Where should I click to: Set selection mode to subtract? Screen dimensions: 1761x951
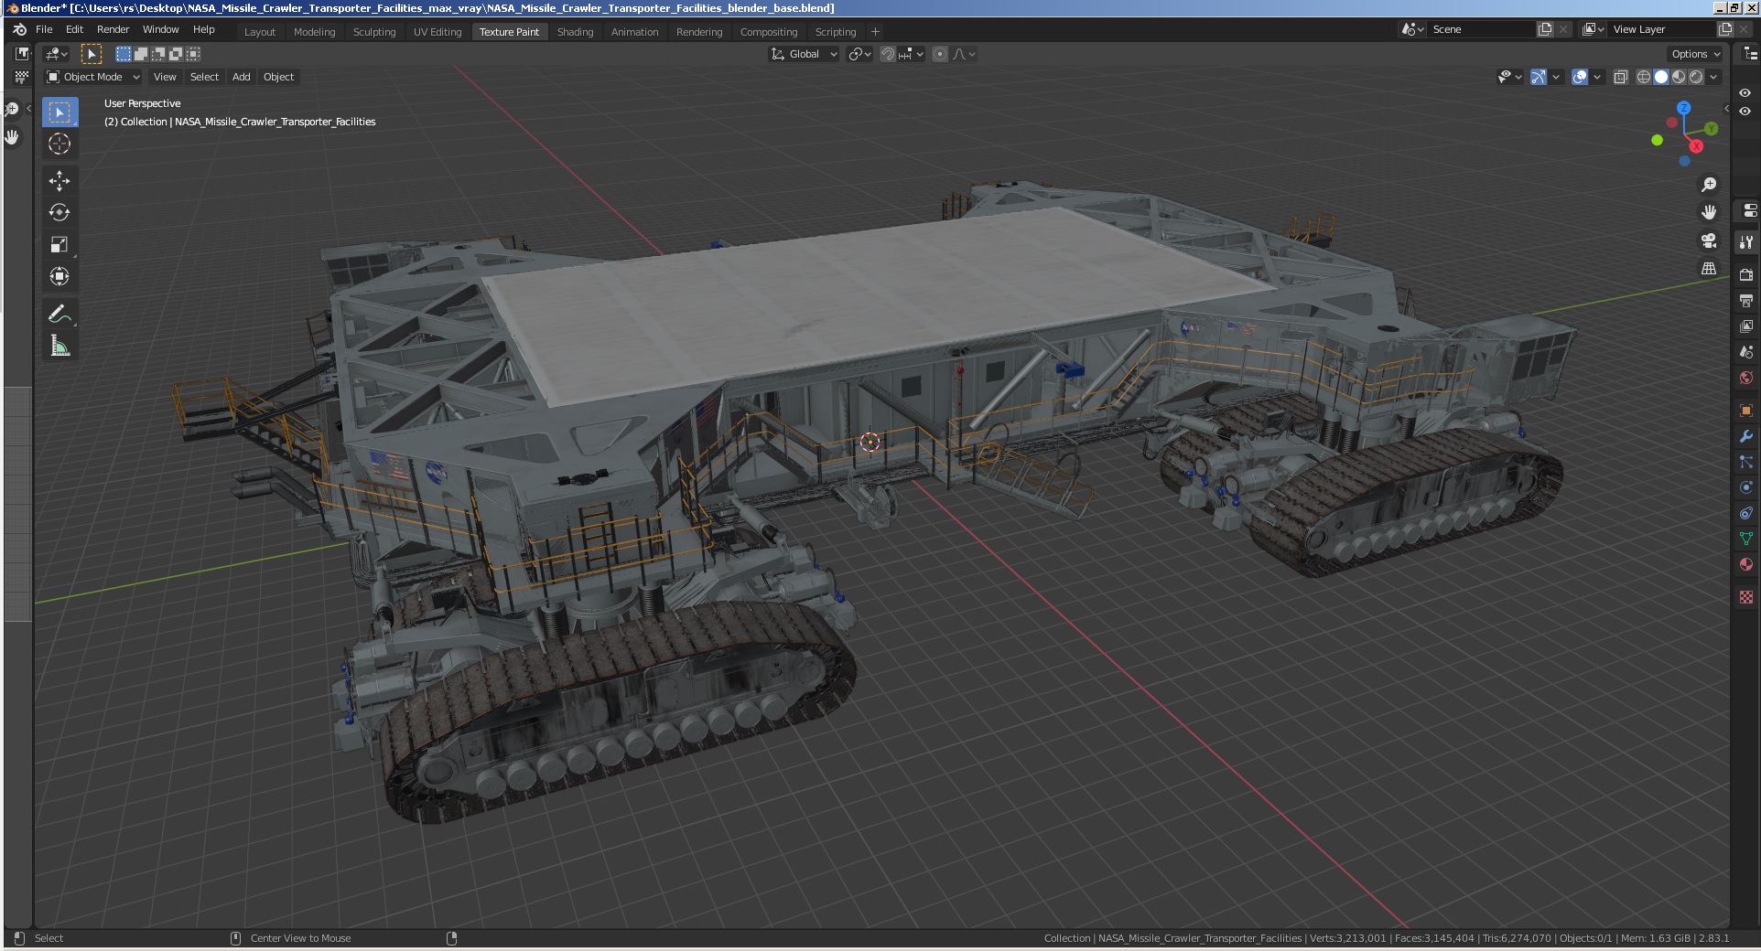tap(158, 54)
